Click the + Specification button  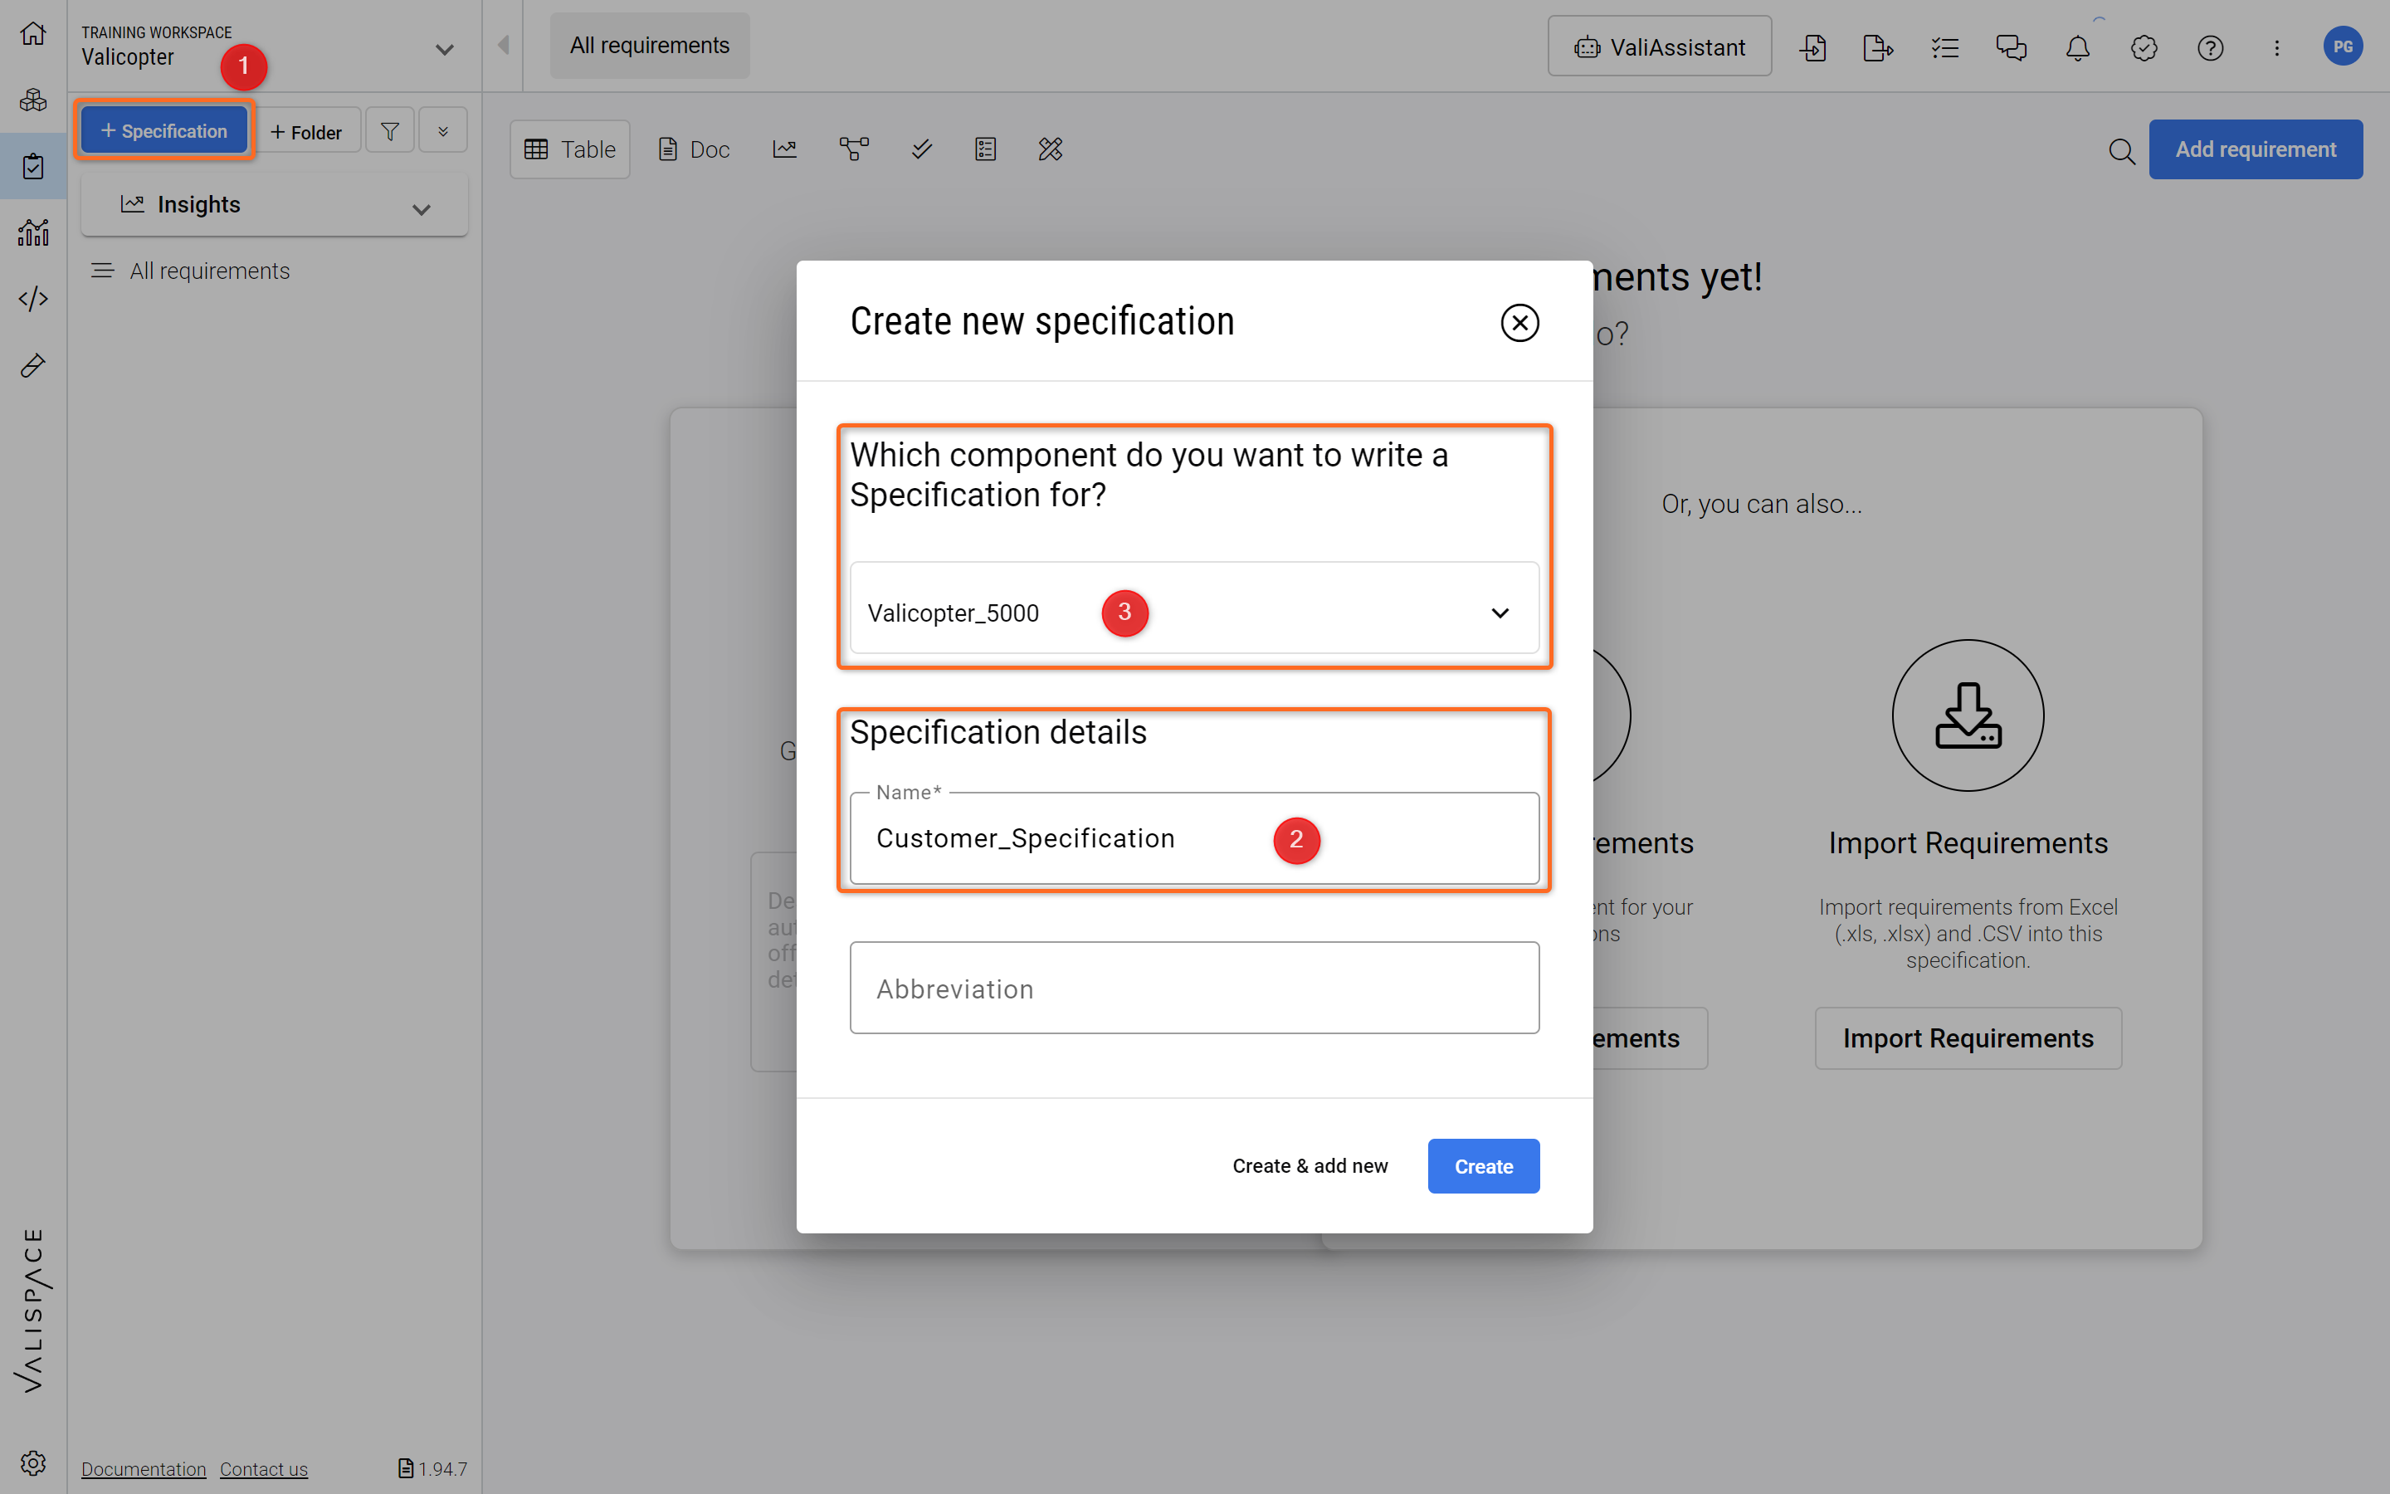click(164, 130)
